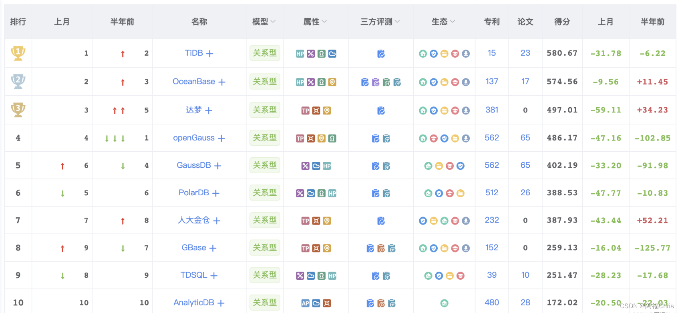
Task: Click the TP attribute icon in 达梦 row
Action: tap(305, 111)
